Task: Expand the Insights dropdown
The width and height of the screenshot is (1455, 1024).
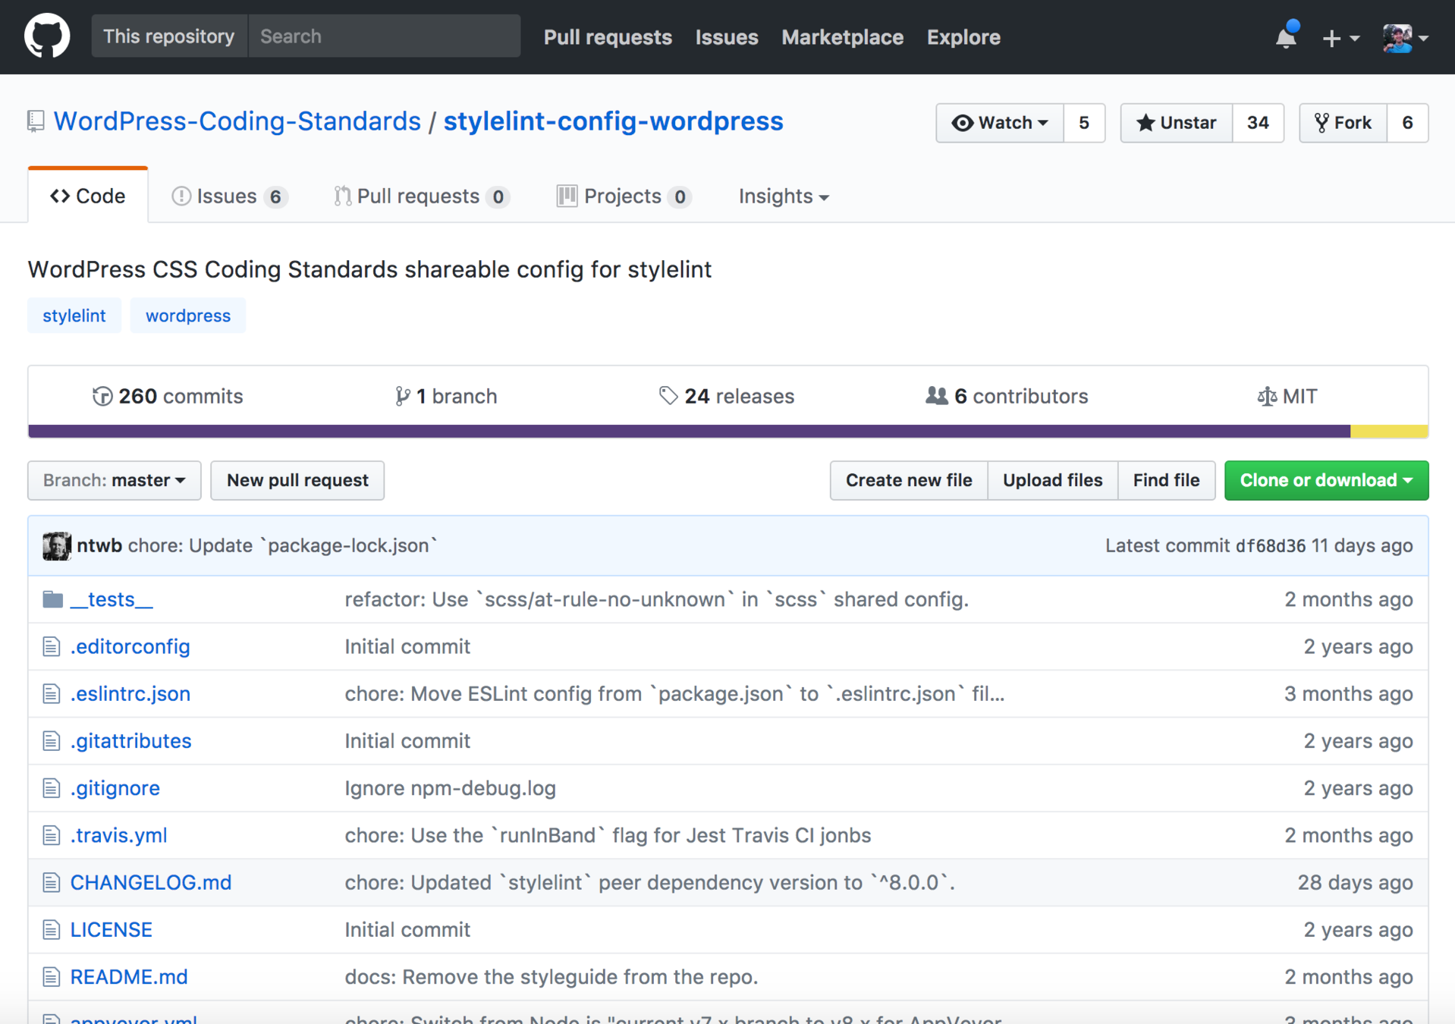Action: tap(784, 196)
